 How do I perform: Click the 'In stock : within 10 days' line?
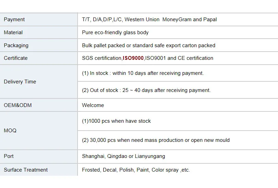pos(143,73)
